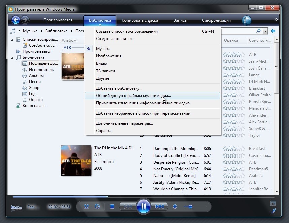Open the Синхронизация tab
The image size is (289, 223).
[216, 20]
